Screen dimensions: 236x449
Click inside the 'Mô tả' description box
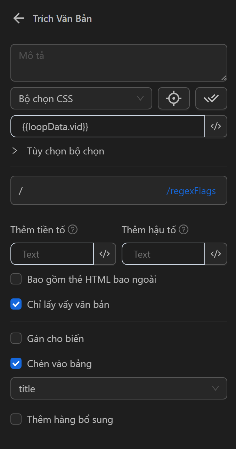coord(119,62)
